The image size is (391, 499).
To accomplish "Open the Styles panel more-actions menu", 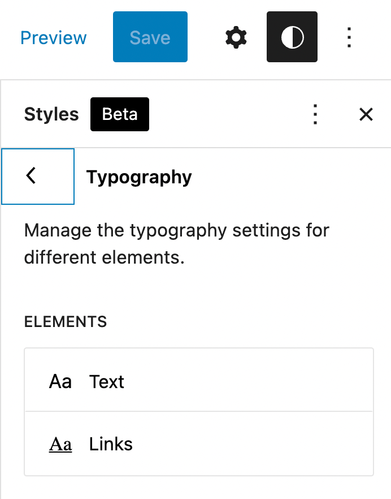I will click(x=316, y=114).
